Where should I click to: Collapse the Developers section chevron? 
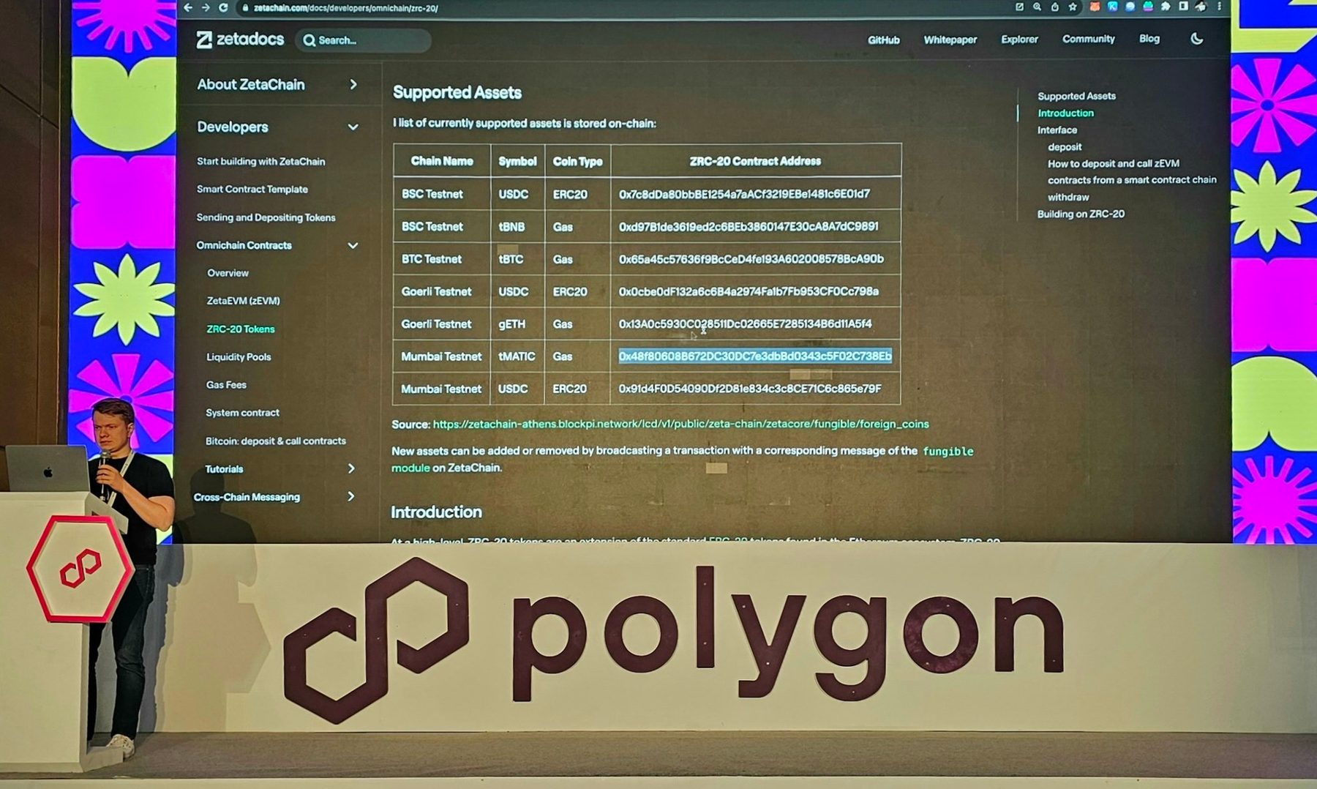(x=353, y=127)
